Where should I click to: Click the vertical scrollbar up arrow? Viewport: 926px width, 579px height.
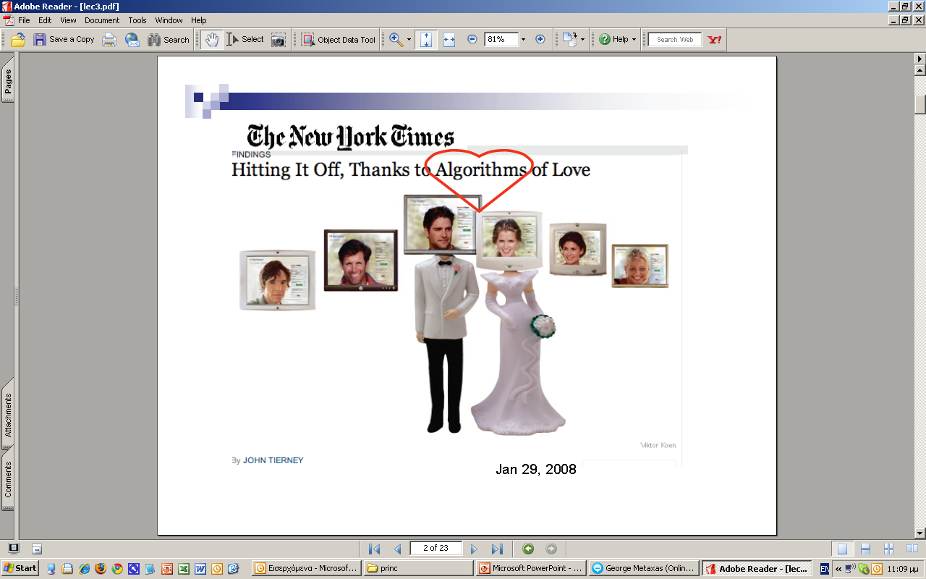(920, 70)
